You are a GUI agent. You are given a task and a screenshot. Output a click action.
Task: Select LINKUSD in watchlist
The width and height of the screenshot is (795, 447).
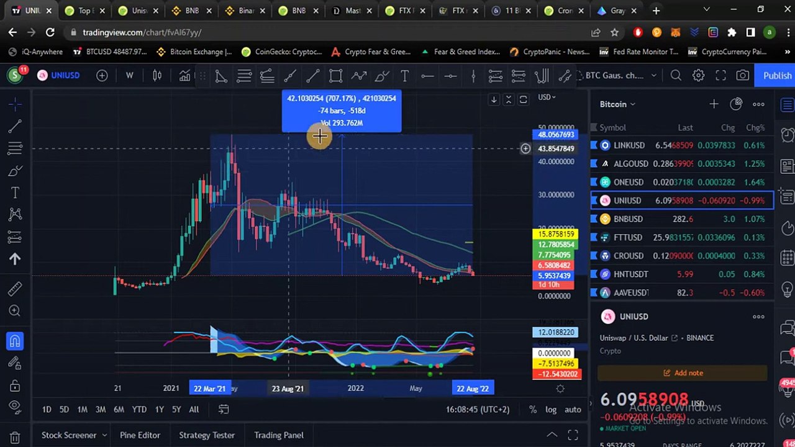tap(681, 145)
